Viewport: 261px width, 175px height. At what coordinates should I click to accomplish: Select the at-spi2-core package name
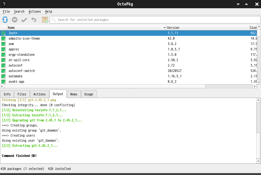19,60
